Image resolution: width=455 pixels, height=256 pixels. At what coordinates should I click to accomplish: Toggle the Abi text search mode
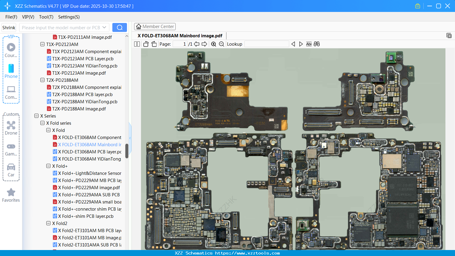(309, 44)
